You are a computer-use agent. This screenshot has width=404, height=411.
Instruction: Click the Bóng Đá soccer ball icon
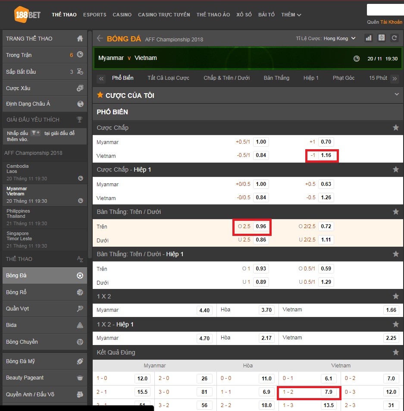coord(80,276)
